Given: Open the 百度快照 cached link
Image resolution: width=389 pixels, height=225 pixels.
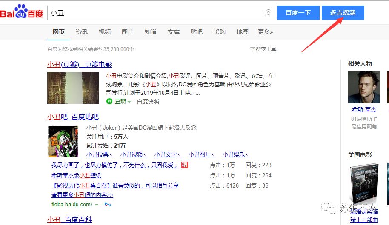Looking at the screenshot, I should coord(148,101).
